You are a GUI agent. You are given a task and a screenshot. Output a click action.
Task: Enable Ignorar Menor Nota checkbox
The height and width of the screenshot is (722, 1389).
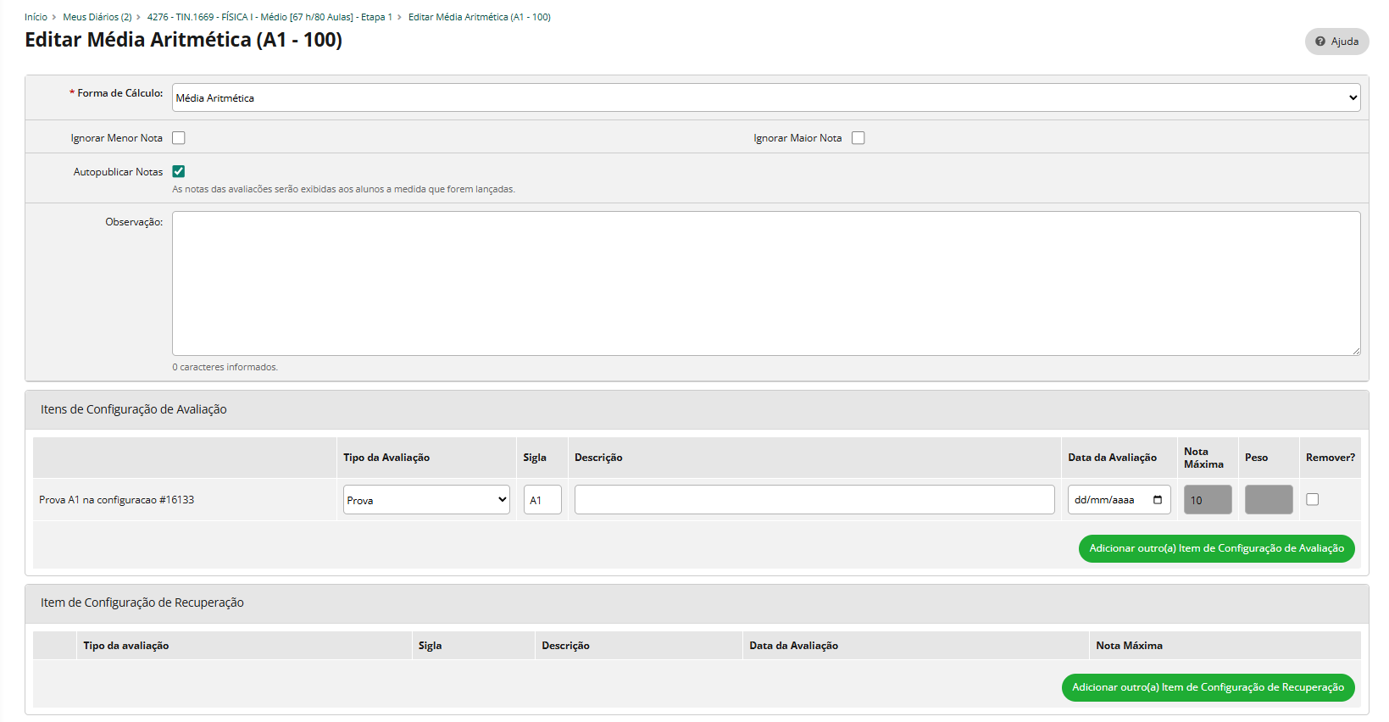click(x=179, y=138)
